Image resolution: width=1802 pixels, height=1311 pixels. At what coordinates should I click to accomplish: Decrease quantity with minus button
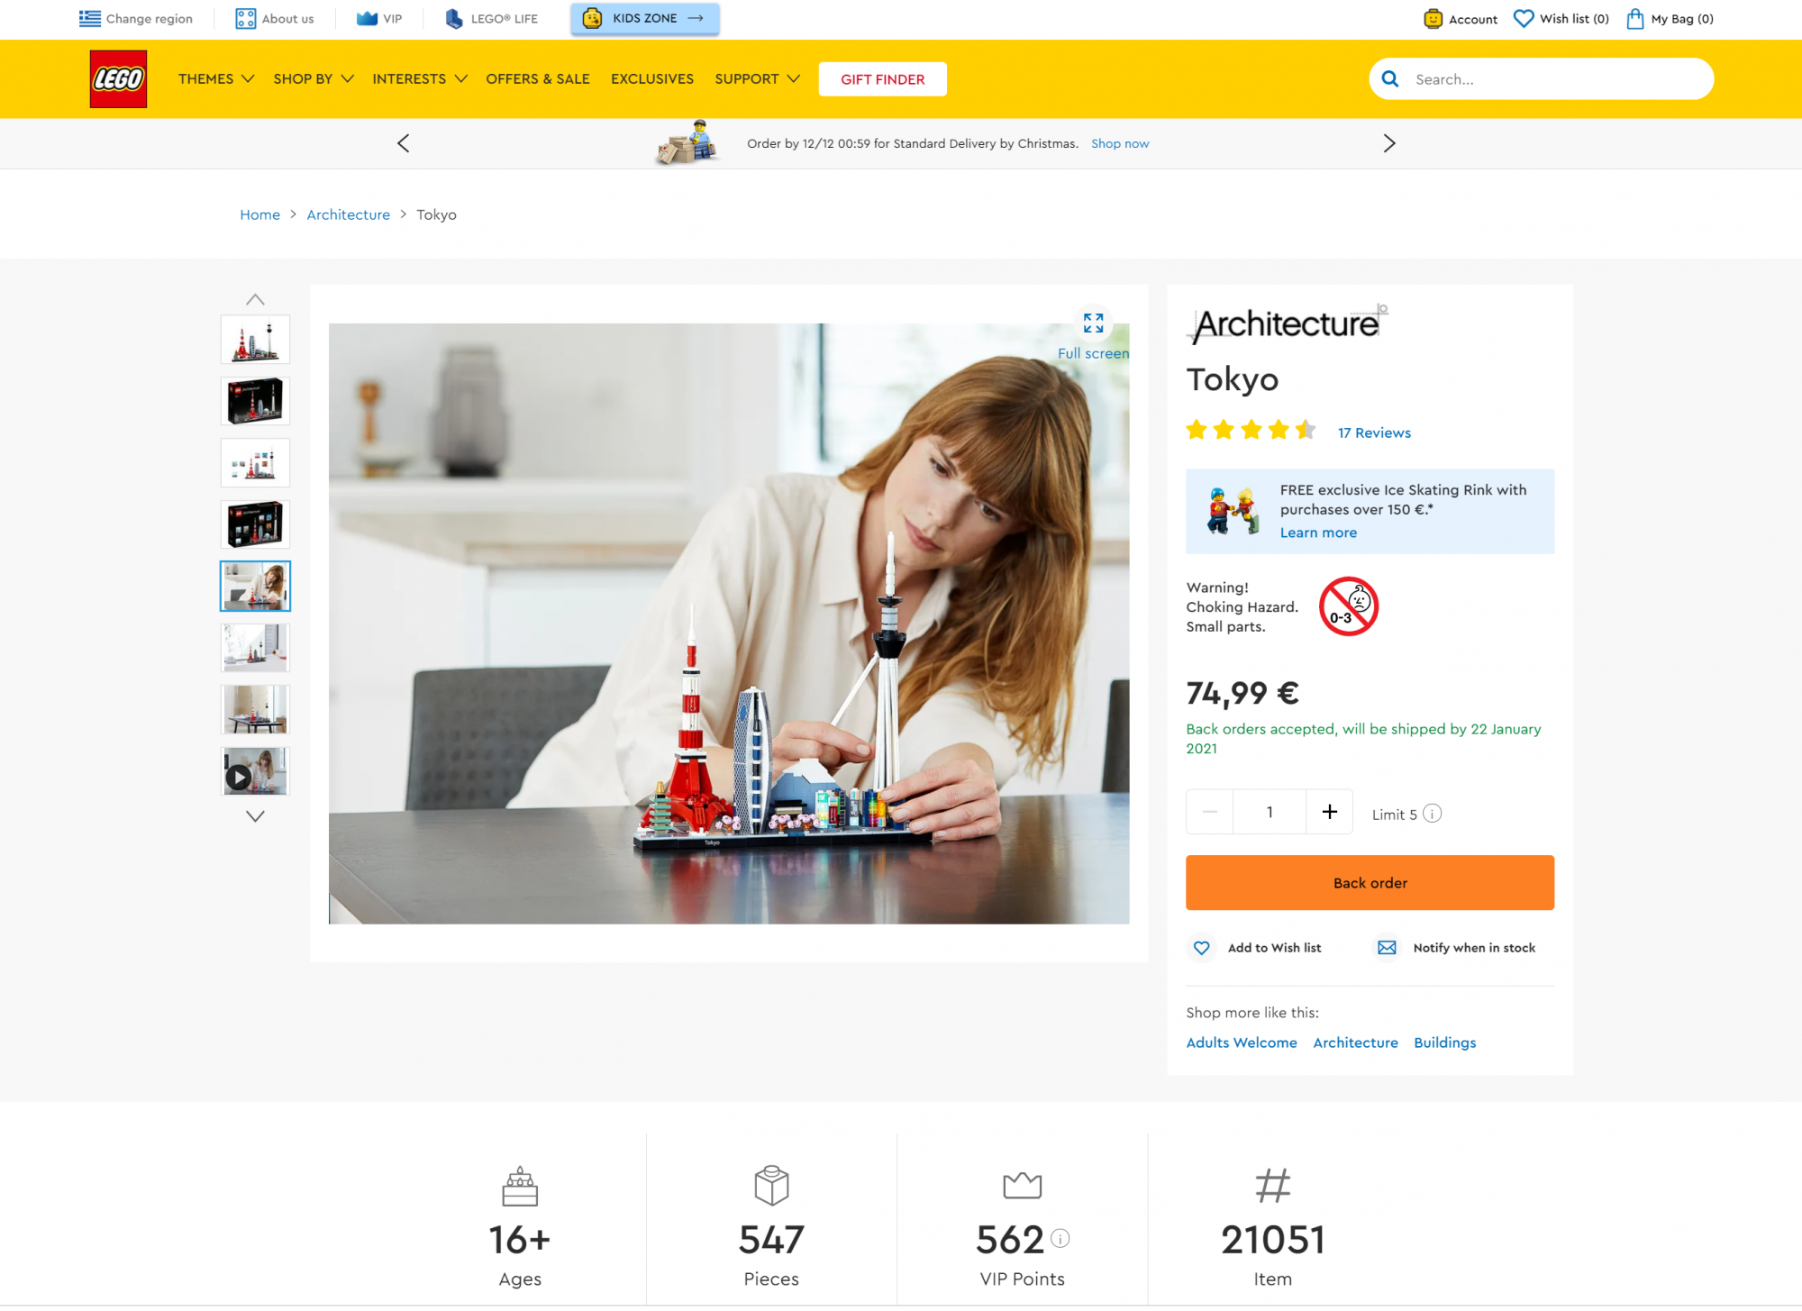pyautogui.click(x=1209, y=812)
